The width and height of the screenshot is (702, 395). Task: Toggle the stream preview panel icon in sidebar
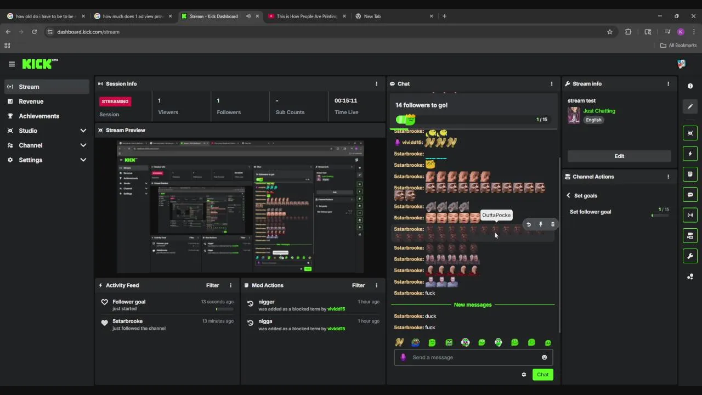(690, 133)
